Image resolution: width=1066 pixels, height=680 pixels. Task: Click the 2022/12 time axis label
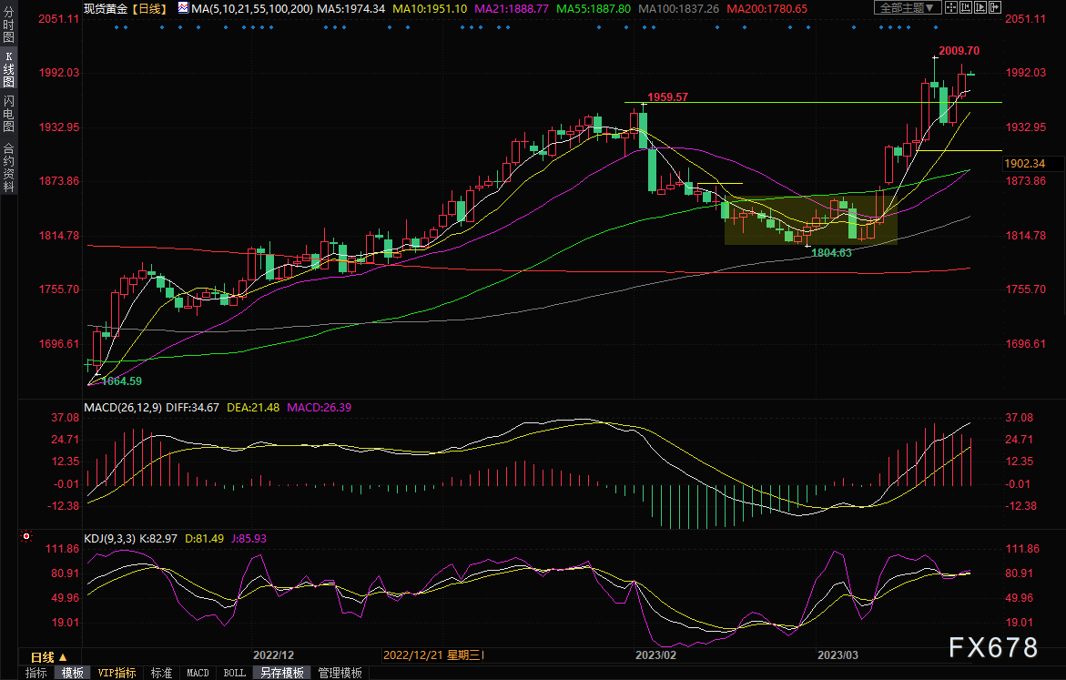click(273, 655)
